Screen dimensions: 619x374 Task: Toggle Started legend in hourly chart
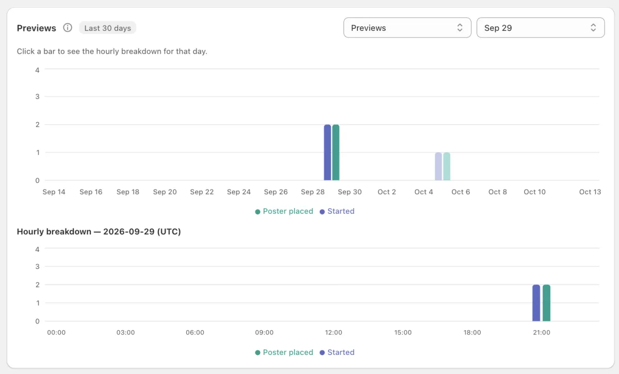point(337,352)
